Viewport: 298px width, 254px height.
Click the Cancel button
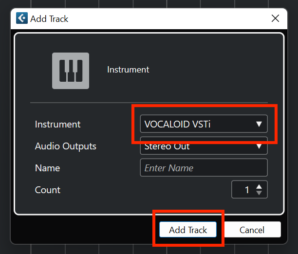coord(252,230)
